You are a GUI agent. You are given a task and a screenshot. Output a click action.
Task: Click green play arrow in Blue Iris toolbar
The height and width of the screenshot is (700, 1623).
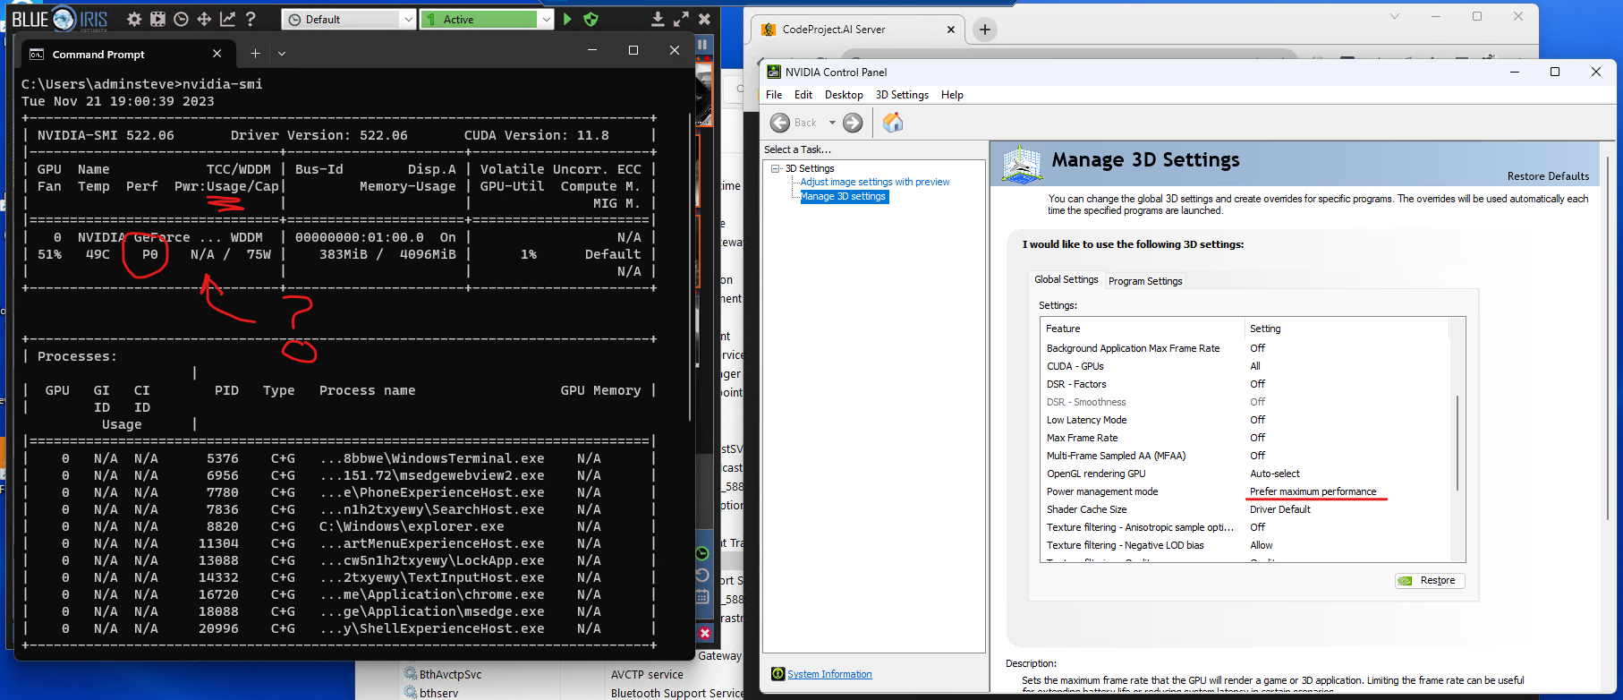[x=567, y=19]
